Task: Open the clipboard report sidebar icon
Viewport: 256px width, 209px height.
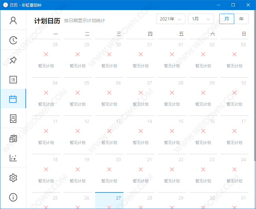Action: 13,138
